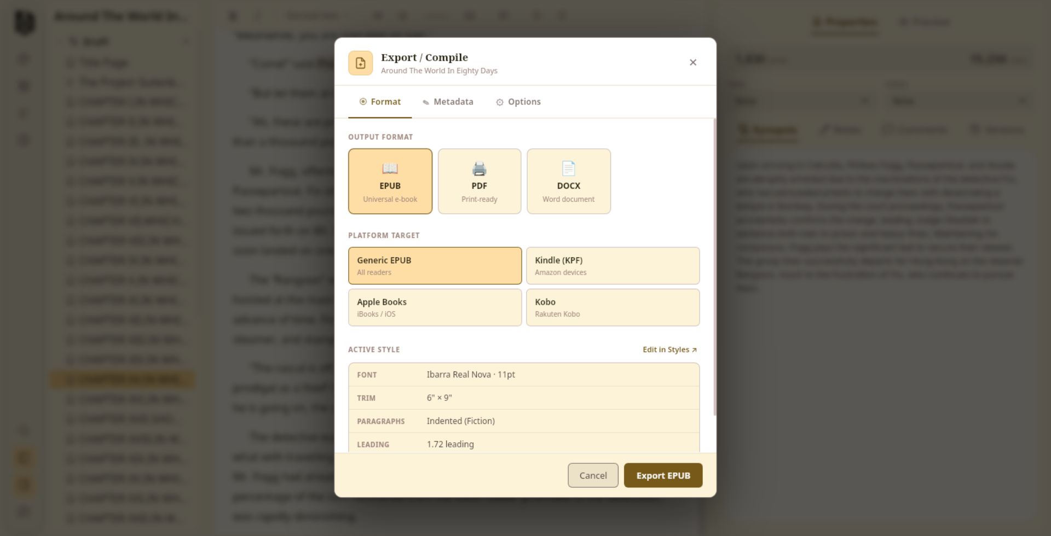1051x536 pixels.
Task: Close the Export / Compile dialog
Action: 693,62
